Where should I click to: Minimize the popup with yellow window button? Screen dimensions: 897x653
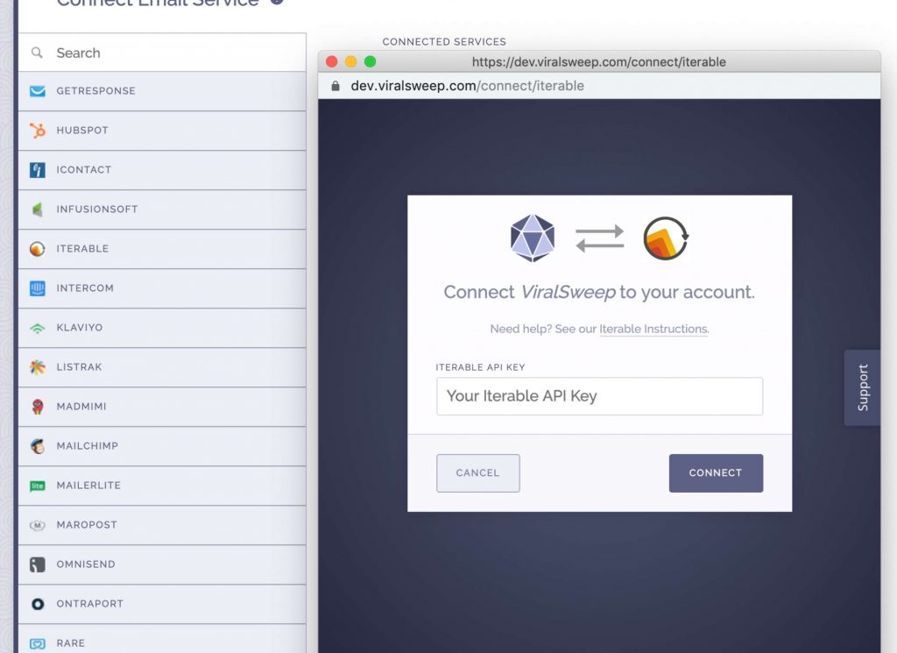(x=351, y=62)
